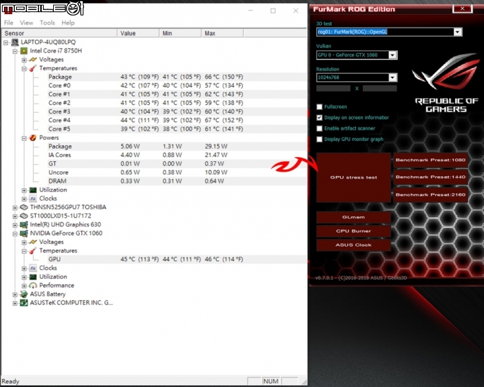The height and width of the screenshot is (387, 484).
Task: Start the GPU stress test
Action: pos(354,177)
